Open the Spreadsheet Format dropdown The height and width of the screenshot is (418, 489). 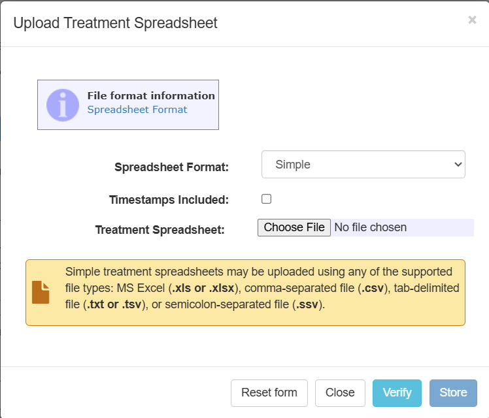[x=363, y=165]
